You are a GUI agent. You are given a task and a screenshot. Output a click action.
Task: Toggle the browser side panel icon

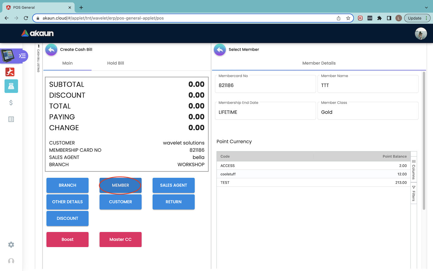389,18
